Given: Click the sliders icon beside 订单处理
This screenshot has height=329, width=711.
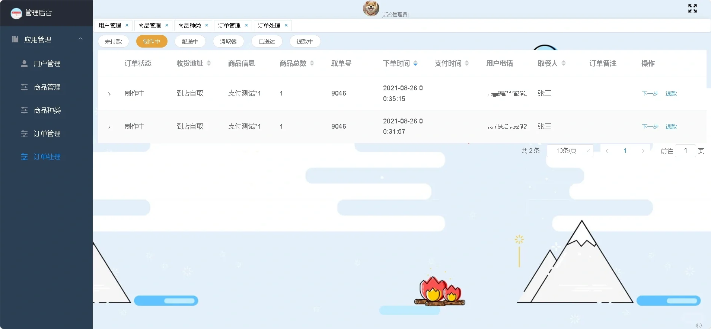Looking at the screenshot, I should 24,157.
